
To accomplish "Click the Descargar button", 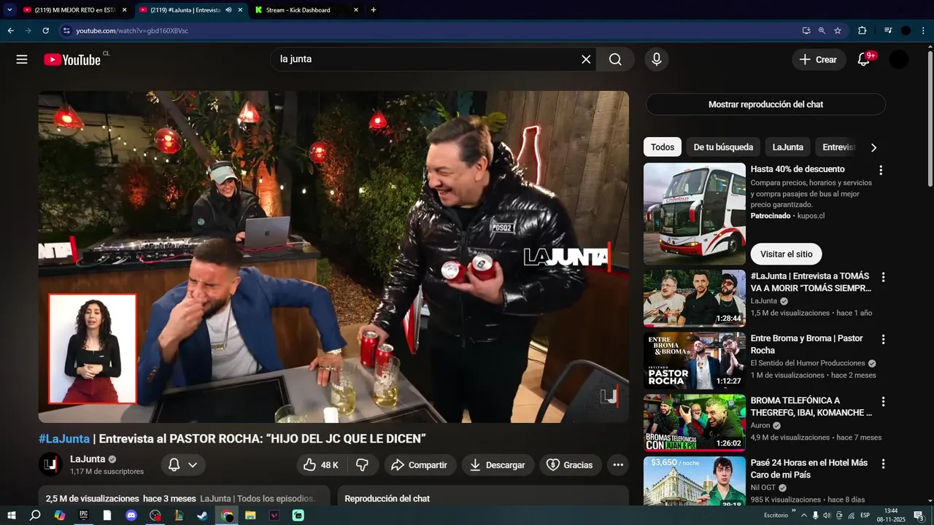I will (x=498, y=465).
